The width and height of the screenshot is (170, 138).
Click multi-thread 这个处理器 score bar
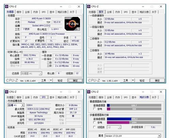click(x=134, y=119)
